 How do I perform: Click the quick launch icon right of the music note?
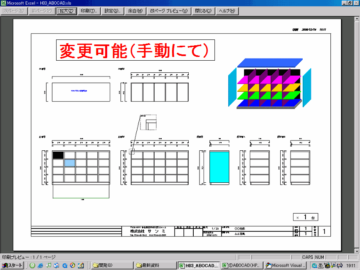pos(57,265)
